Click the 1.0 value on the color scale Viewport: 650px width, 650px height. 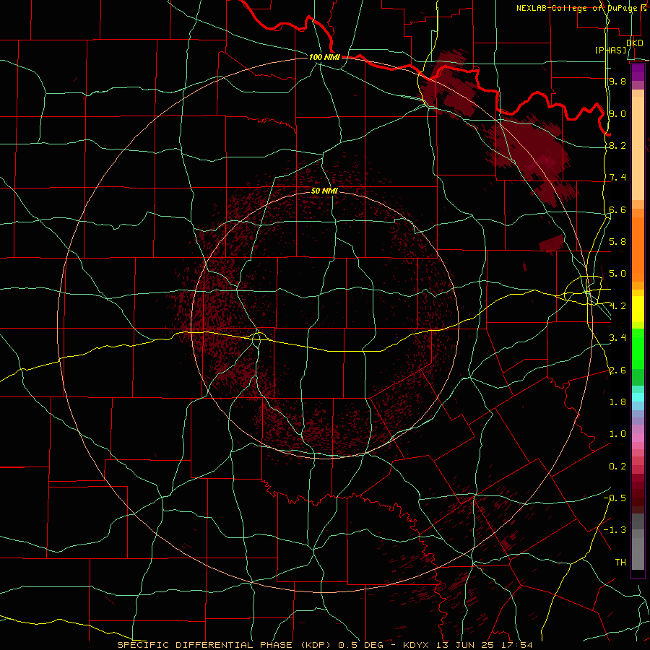(617, 434)
